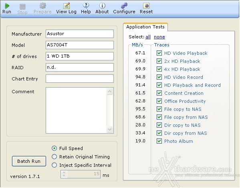
Task: Click the RAID input field
Action: (x=80, y=68)
